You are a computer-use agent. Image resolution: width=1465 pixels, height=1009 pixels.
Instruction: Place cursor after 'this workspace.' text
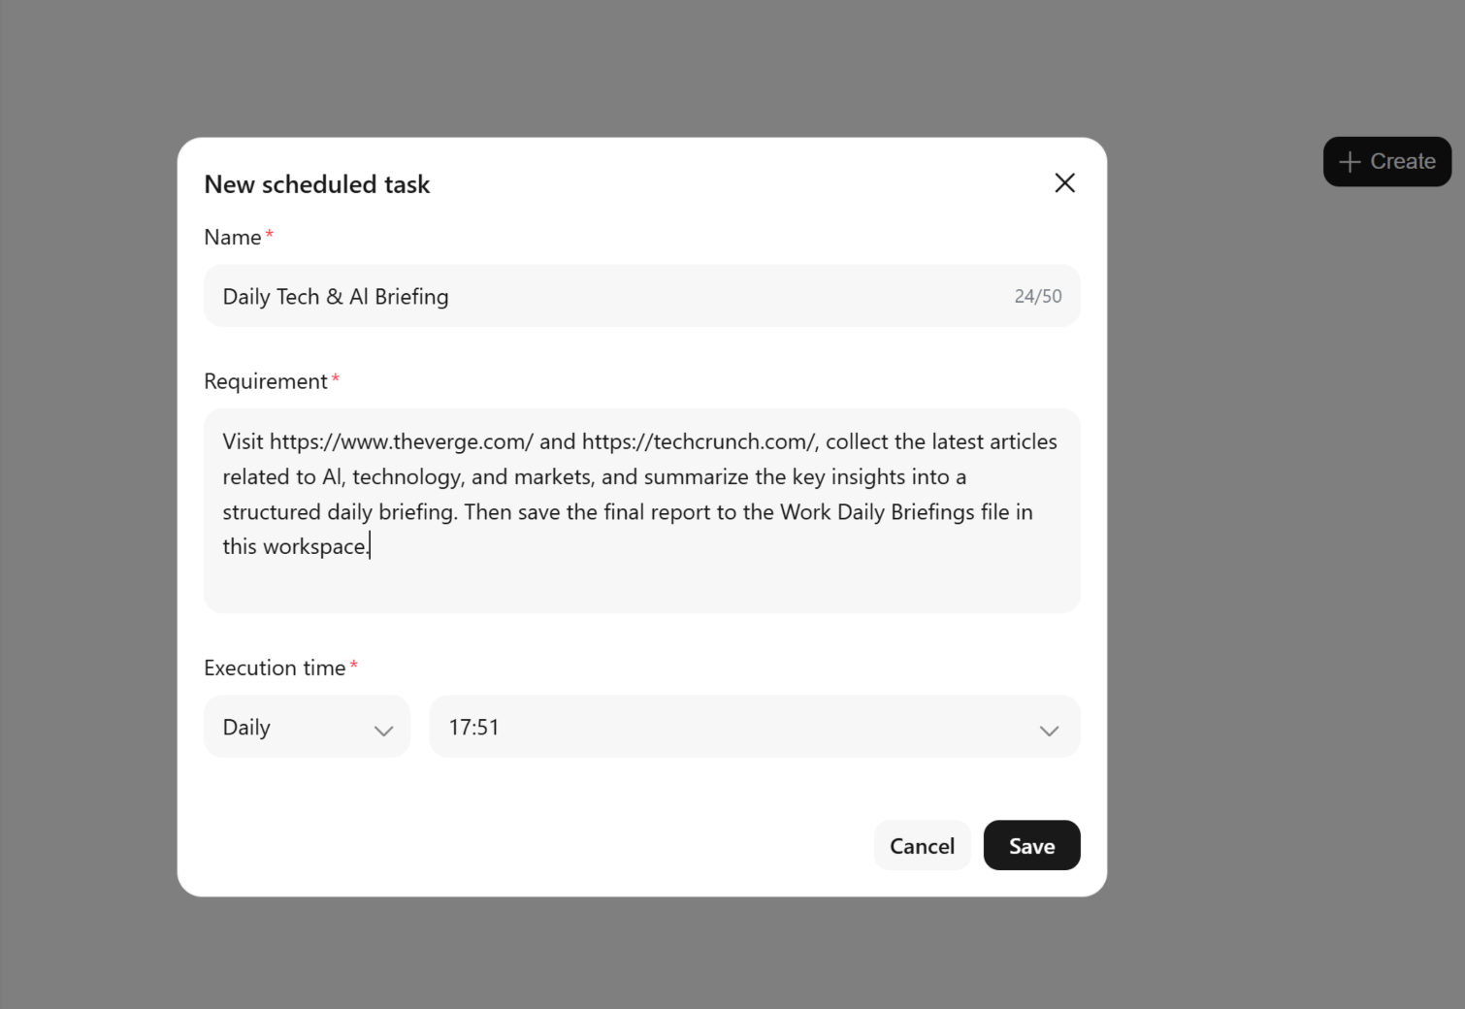click(x=371, y=547)
